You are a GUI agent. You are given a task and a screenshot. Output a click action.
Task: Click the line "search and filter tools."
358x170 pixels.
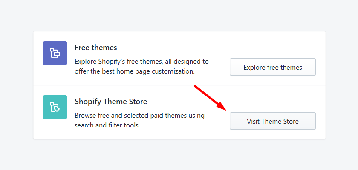pos(107,125)
